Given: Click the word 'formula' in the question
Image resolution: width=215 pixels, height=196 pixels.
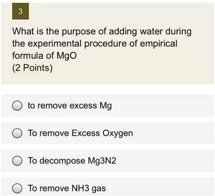Looking at the screenshot, I should click(28, 56).
